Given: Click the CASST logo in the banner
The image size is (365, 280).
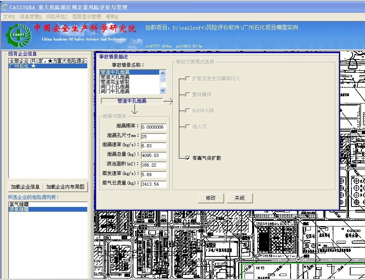Looking at the screenshot, I should point(18,35).
